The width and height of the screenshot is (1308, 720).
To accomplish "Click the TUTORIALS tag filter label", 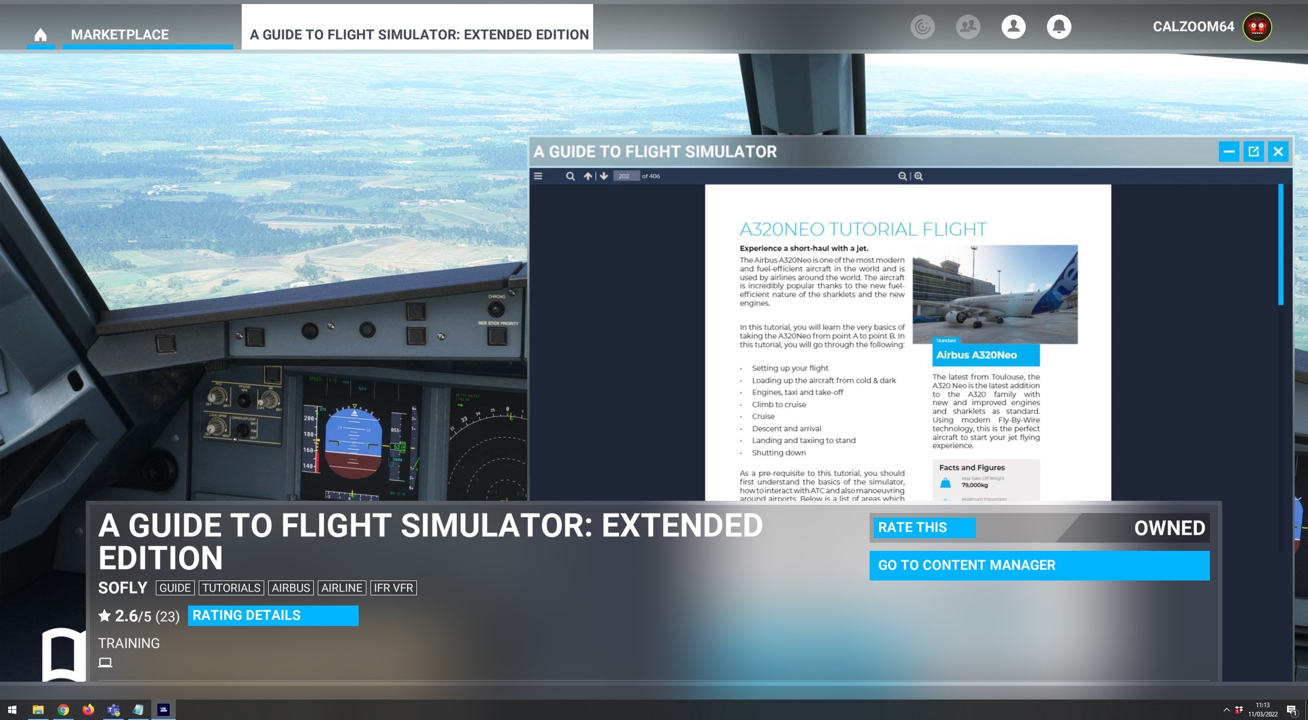I will tap(230, 587).
